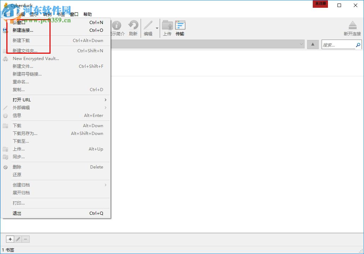Choose 打印... (Print) menu entry

(x=56, y=203)
